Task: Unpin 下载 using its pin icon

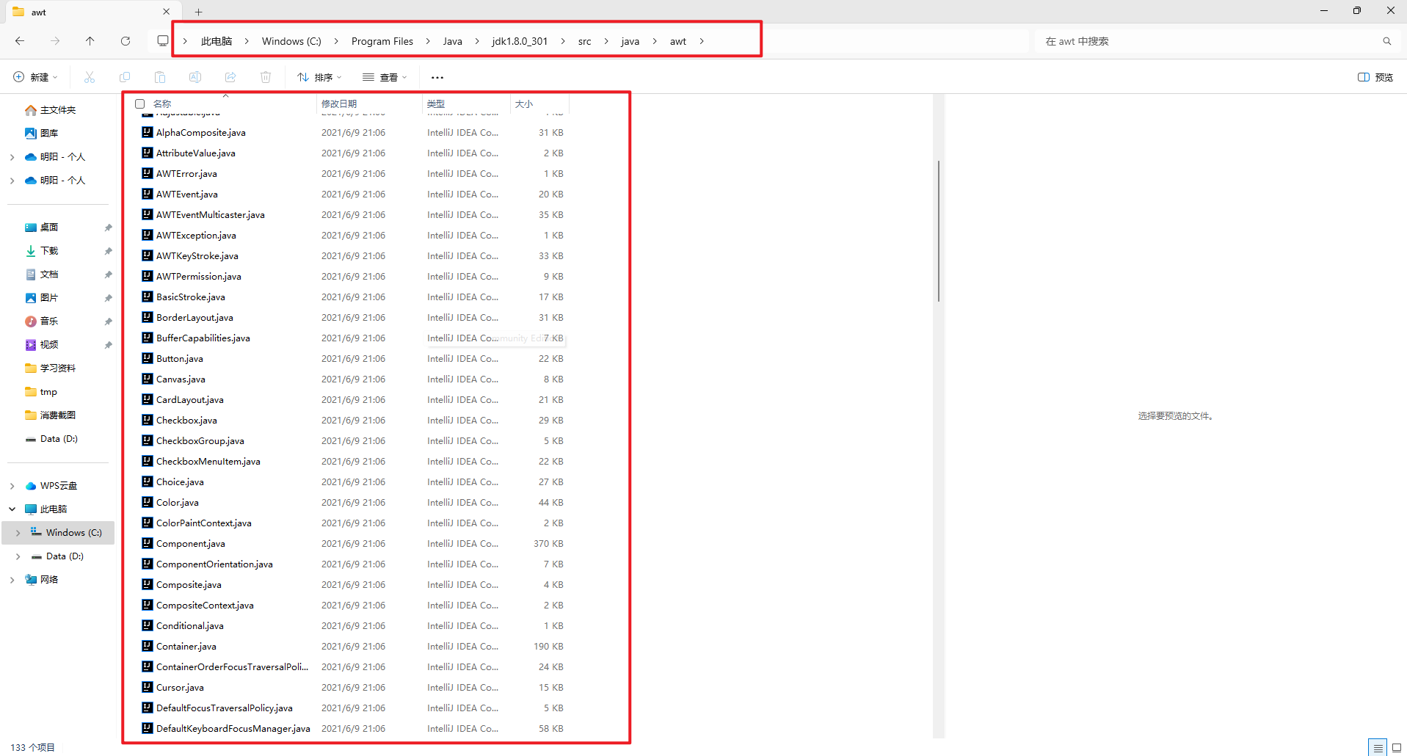Action: pyautogui.click(x=108, y=251)
